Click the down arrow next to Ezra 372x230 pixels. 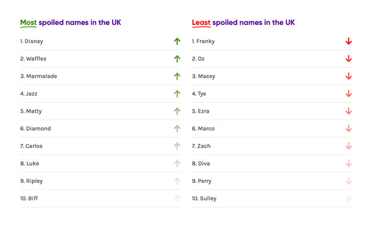[349, 111]
